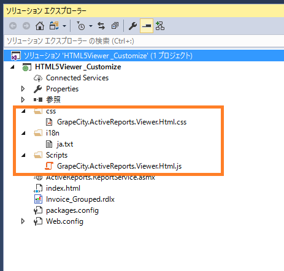Click the Home toolbar icon
Screen dimensions: 284x271
tap(40, 26)
